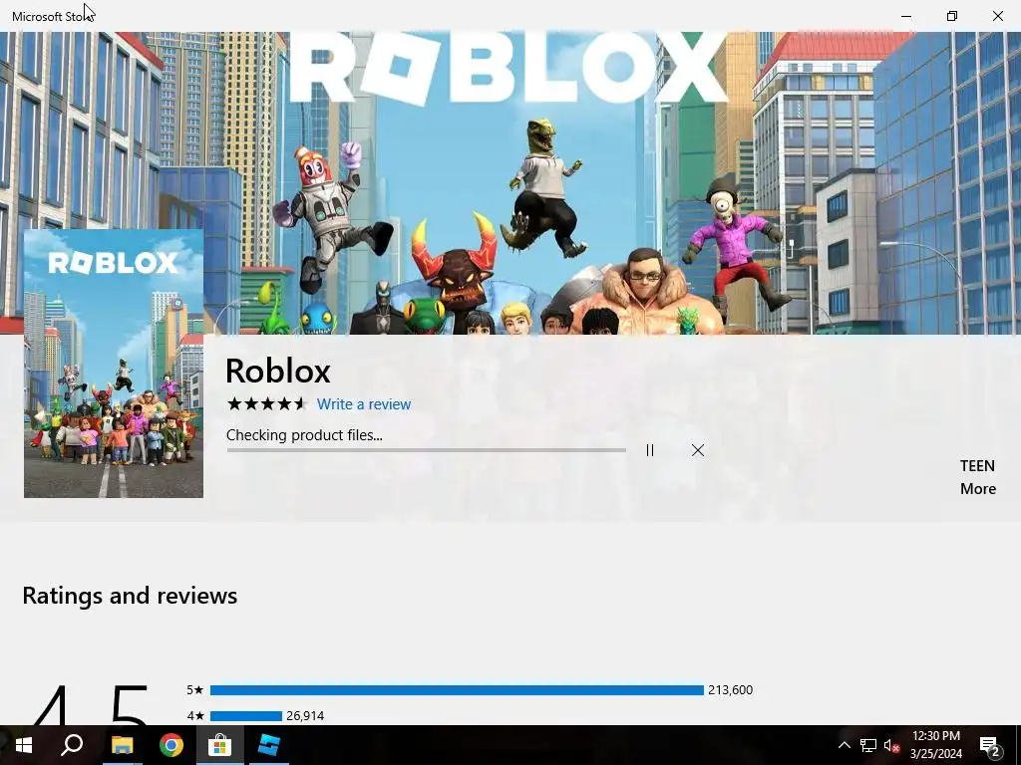Open File Explorer from the taskbar
This screenshot has height=765, width=1021.
(122, 745)
